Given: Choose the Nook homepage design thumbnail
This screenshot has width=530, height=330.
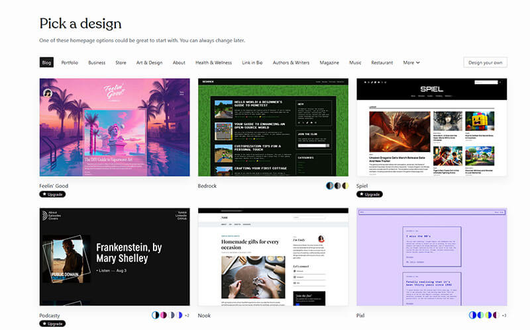Looking at the screenshot, I should 273,257.
